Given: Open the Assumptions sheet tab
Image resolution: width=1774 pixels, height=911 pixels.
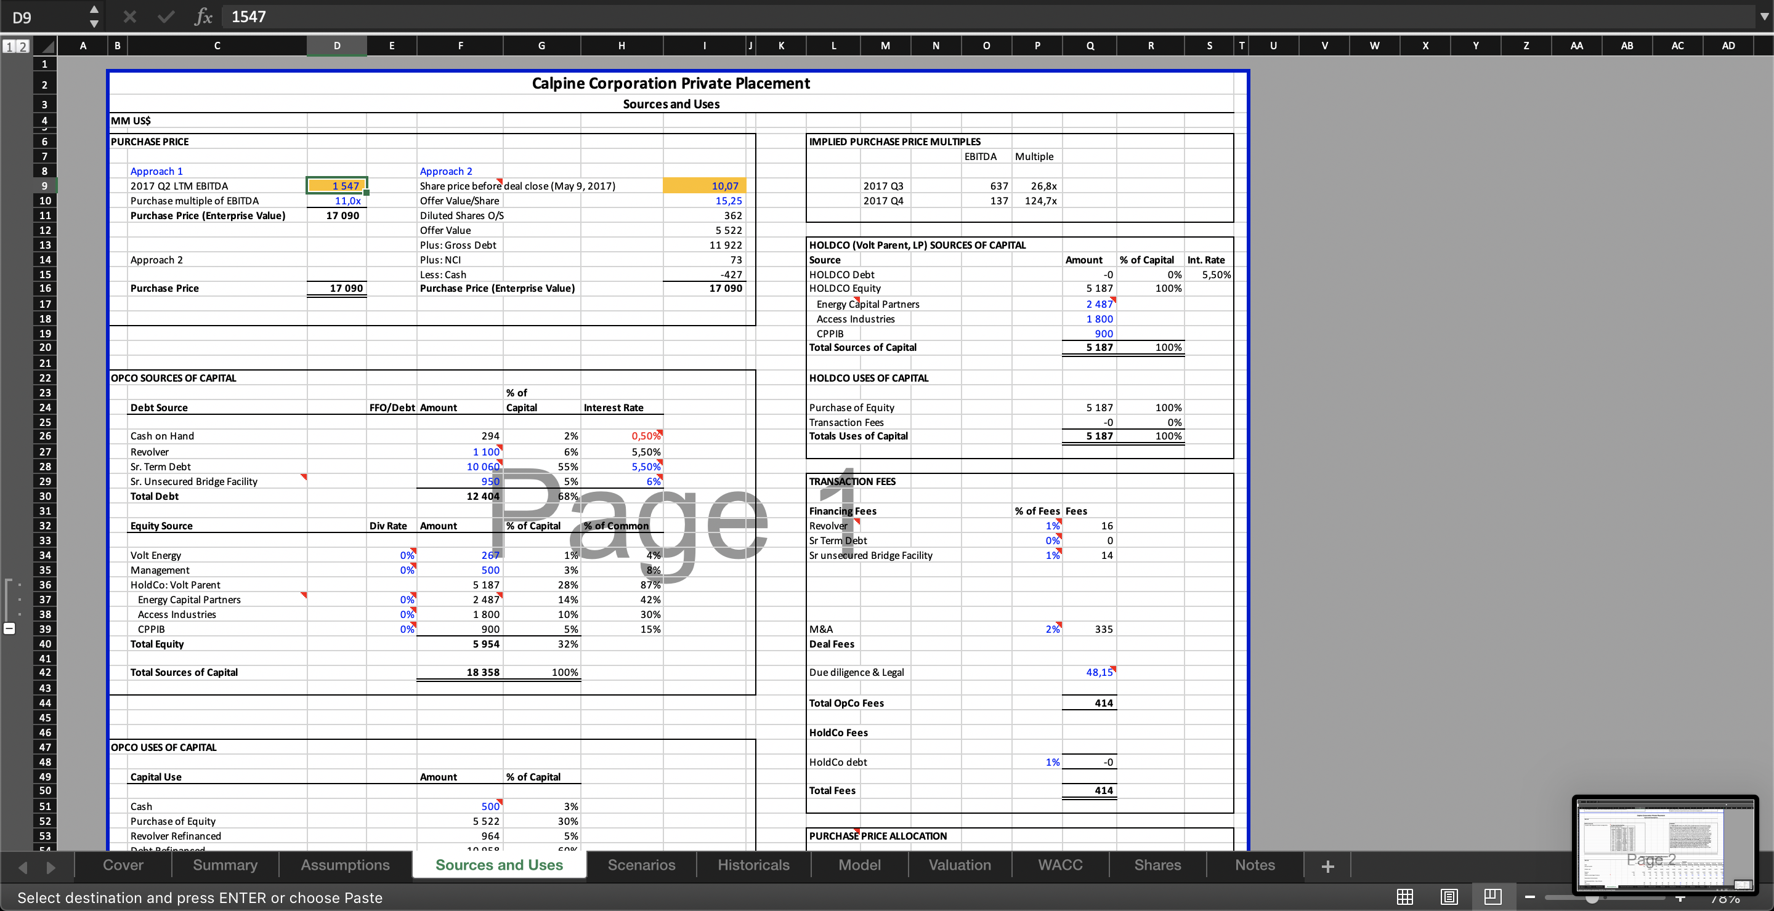Looking at the screenshot, I should point(345,865).
